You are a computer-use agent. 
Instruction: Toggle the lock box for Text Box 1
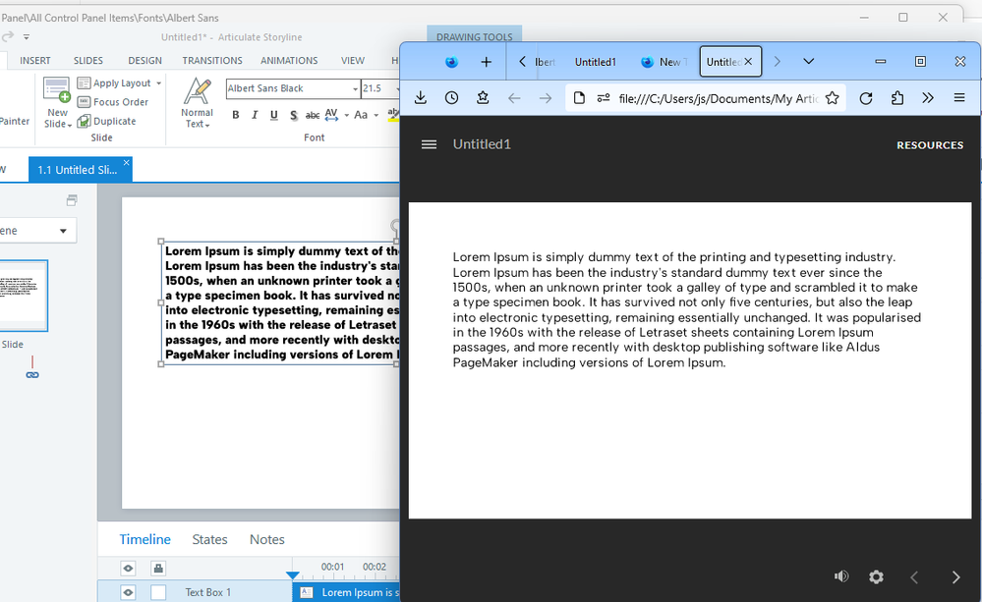(x=158, y=592)
